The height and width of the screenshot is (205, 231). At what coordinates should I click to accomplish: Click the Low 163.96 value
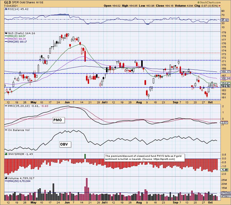tap(147, 6)
